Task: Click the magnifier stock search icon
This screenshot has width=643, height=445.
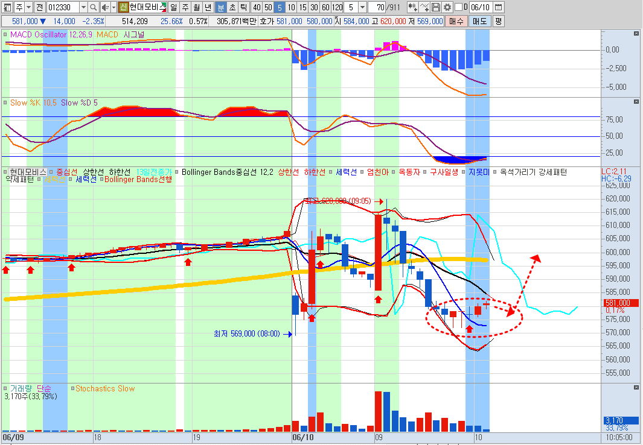Action: [93, 7]
